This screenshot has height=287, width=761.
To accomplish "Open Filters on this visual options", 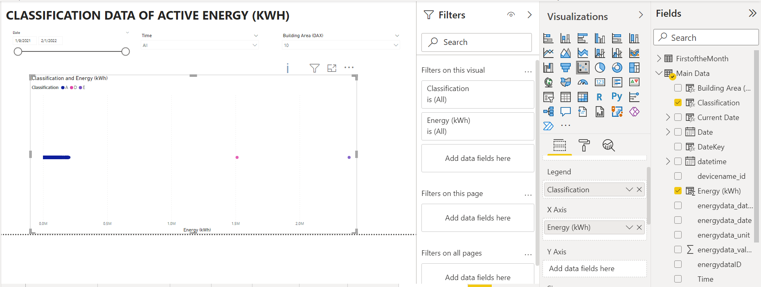I will click(528, 71).
